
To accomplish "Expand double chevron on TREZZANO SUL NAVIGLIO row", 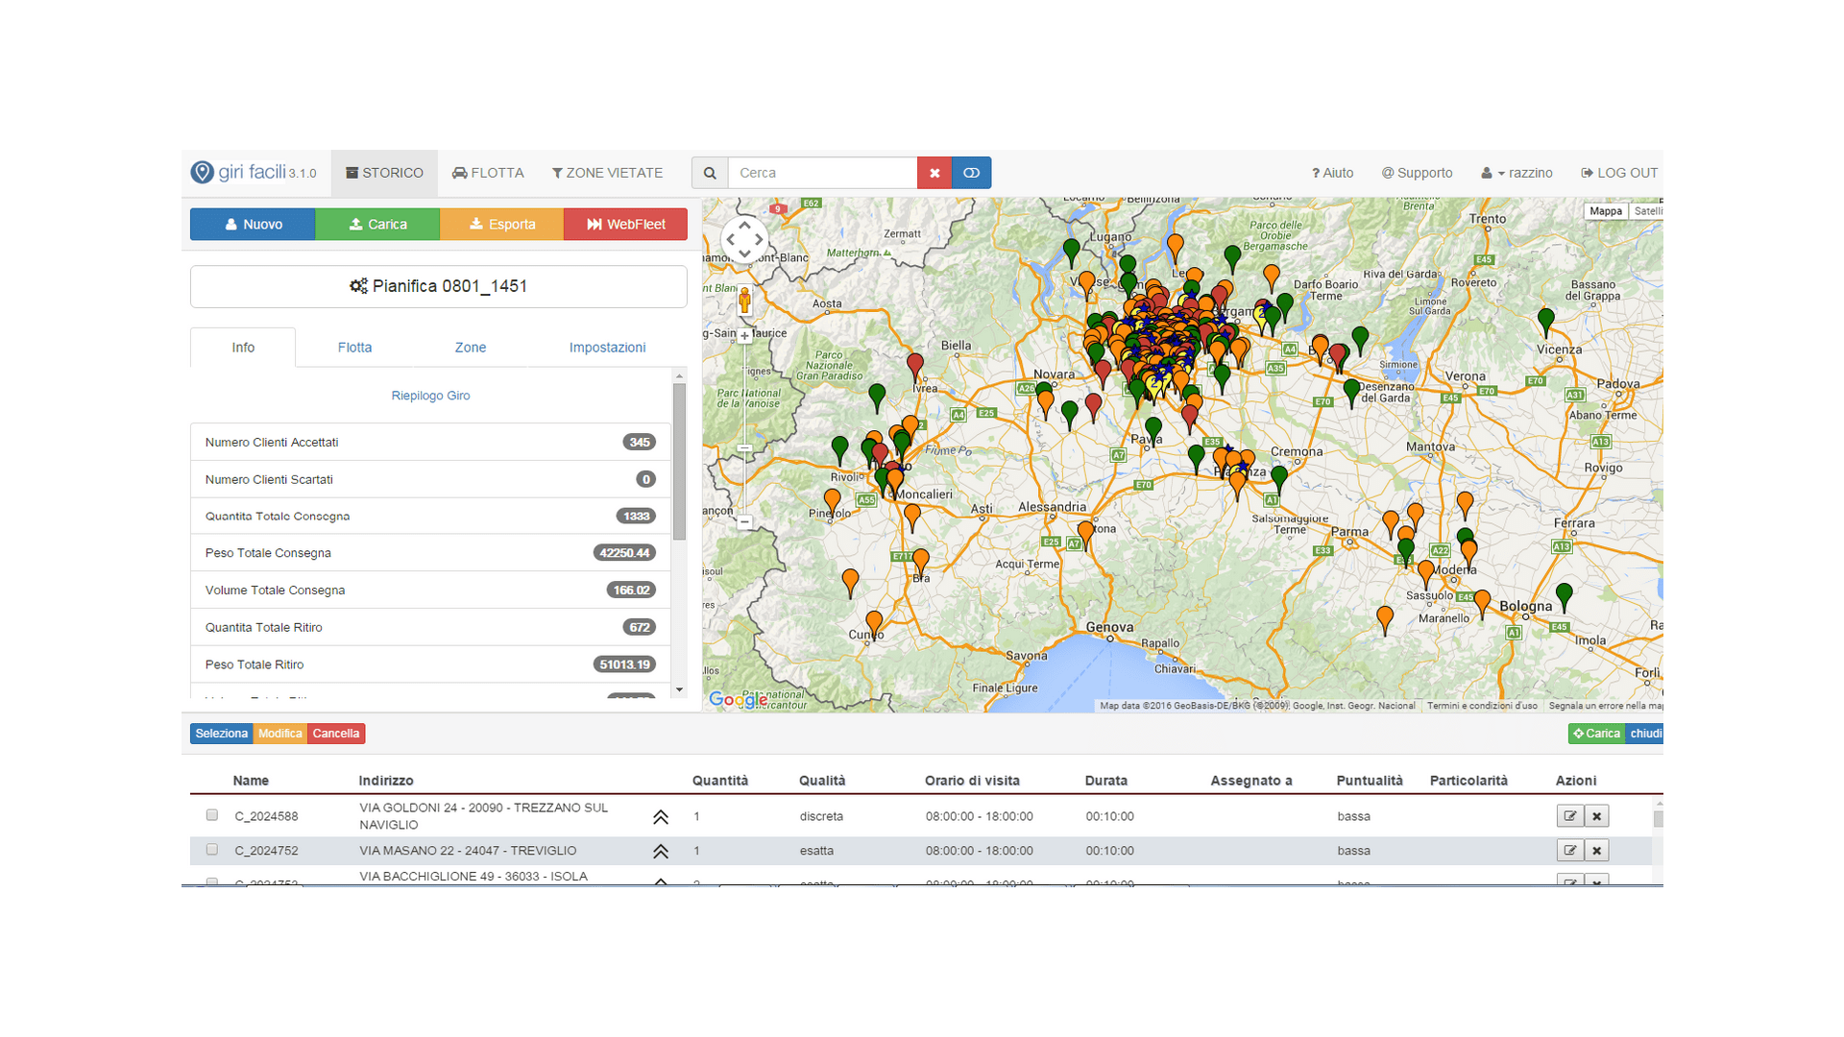I will (x=661, y=817).
